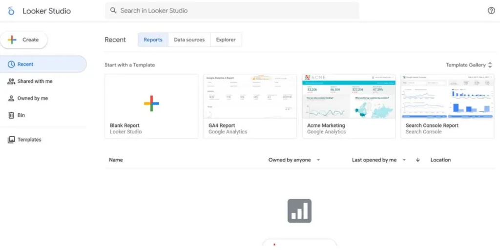This screenshot has width=500, height=250.
Task: Open the help question mark icon
Action: [491, 11]
